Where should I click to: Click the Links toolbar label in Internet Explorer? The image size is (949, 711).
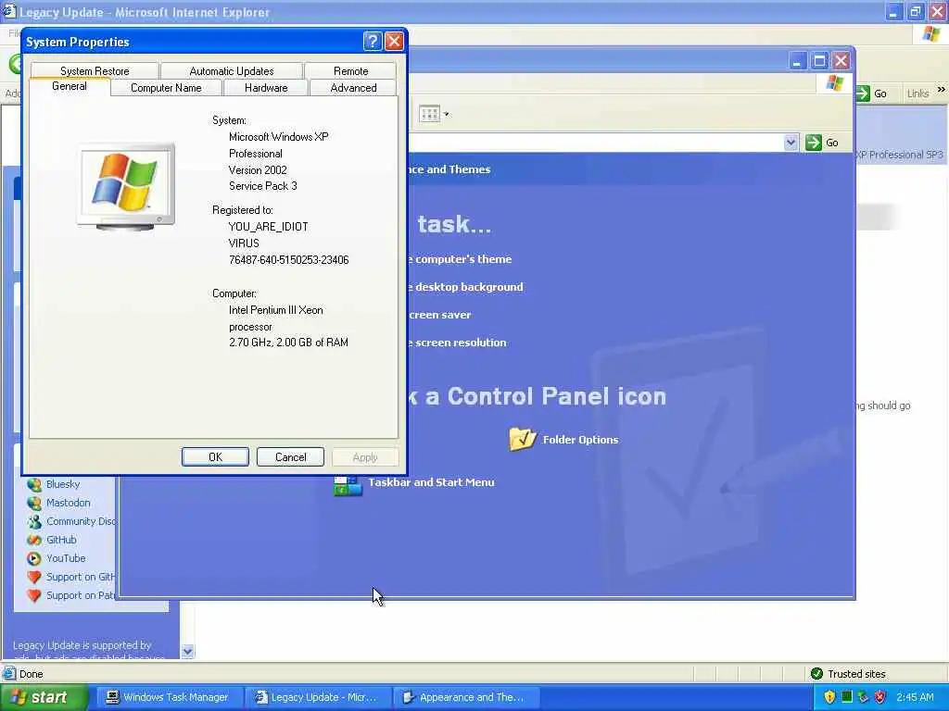917,94
